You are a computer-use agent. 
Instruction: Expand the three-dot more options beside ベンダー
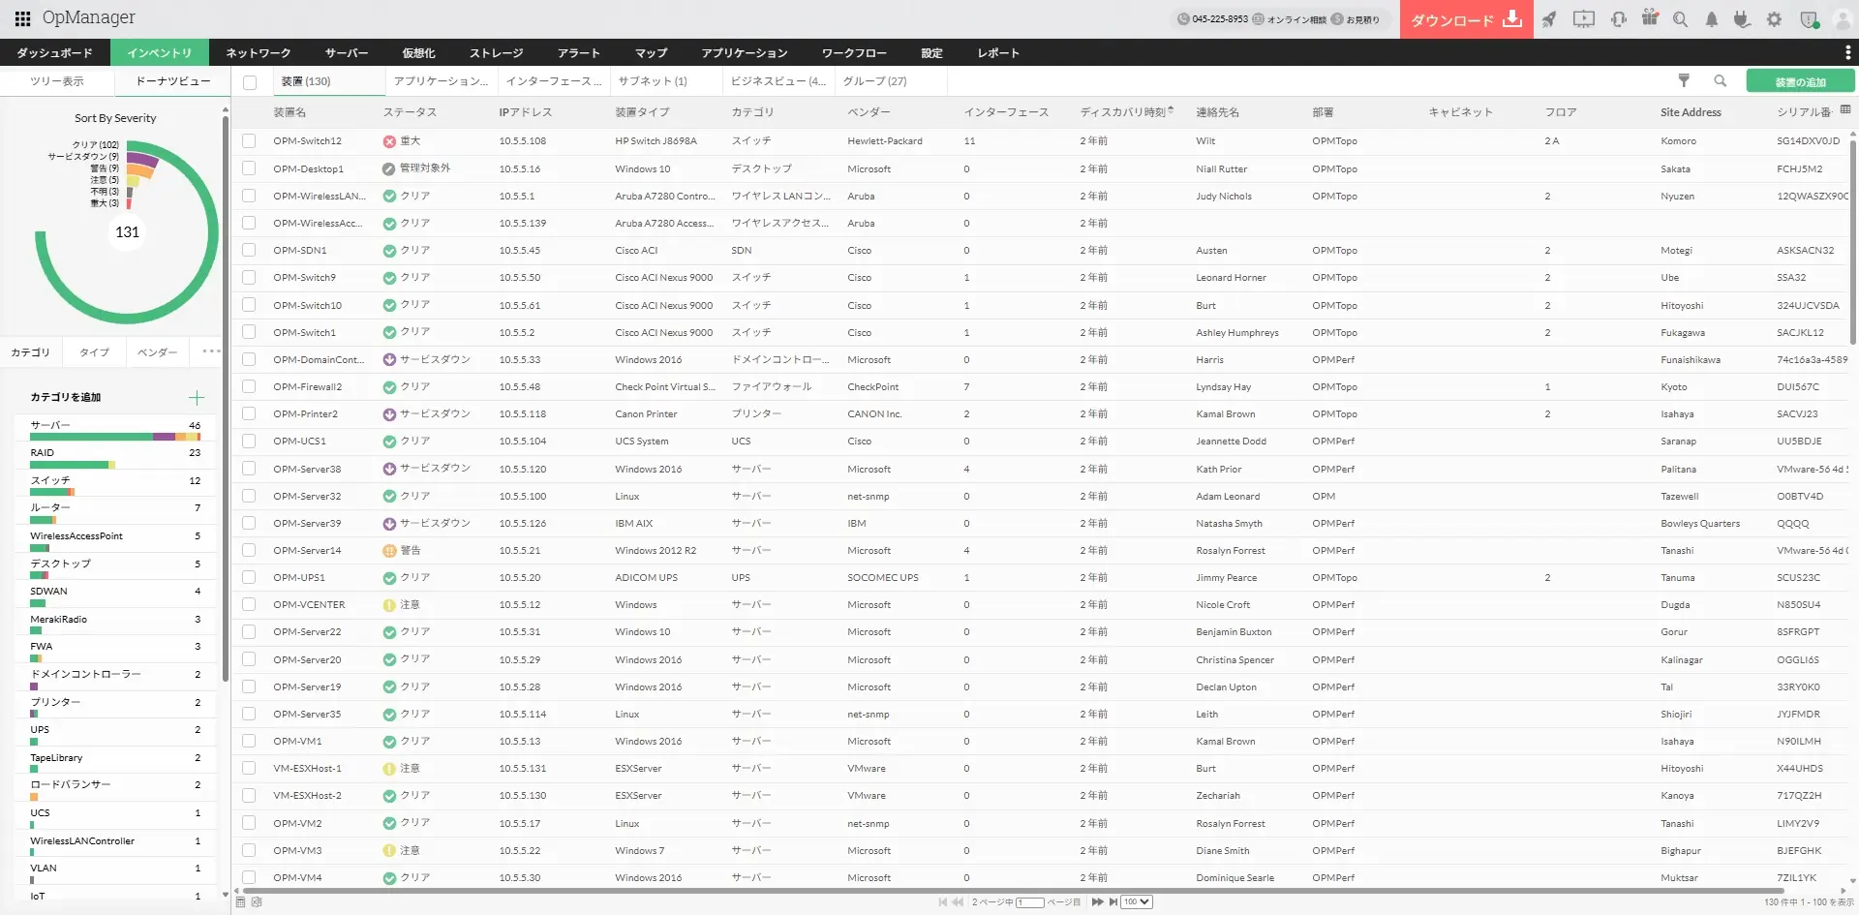(211, 351)
